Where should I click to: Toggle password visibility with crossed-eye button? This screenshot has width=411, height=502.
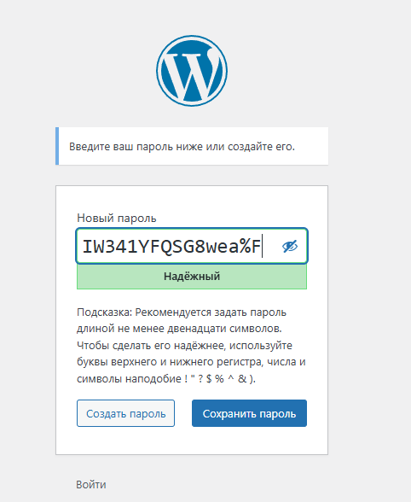290,246
